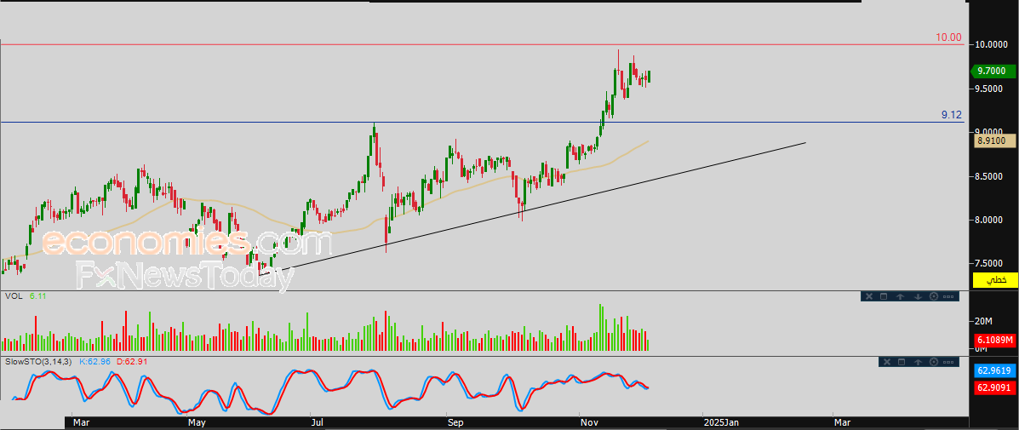Select the D:62.91 stochastic value

pos(132,360)
